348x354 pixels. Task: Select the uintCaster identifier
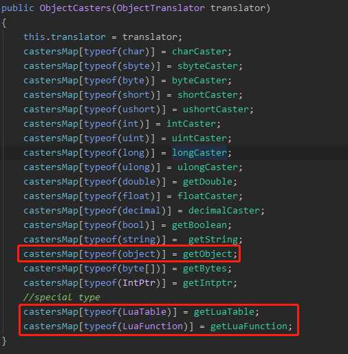coord(199,138)
